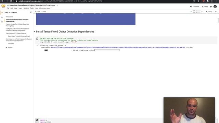Add a new Section from the sidebar

pyautogui.click(x=9, y=47)
